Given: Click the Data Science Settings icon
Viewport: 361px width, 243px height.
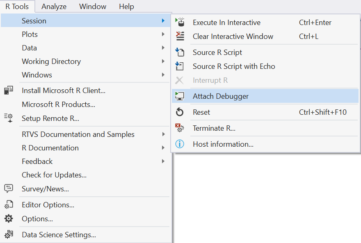Looking at the screenshot, I should (x=9, y=234).
